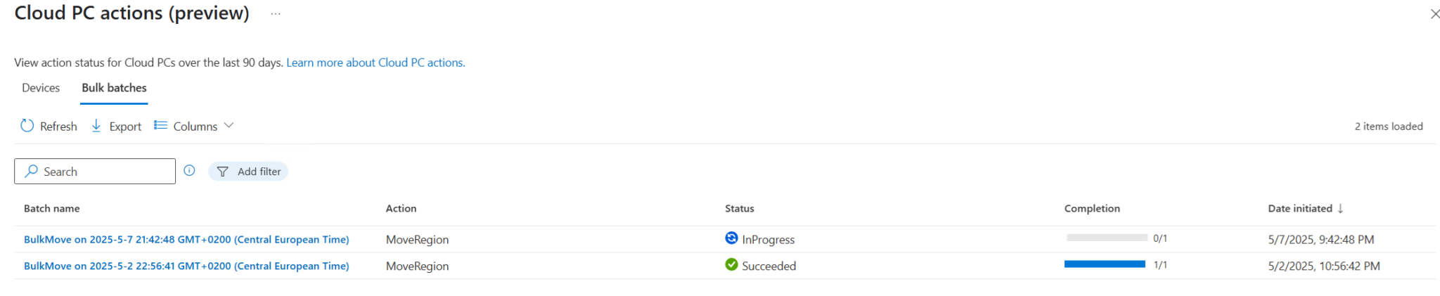1440x296 pixels.
Task: Open Learn more about Cloud PC actions link
Action: click(x=375, y=63)
